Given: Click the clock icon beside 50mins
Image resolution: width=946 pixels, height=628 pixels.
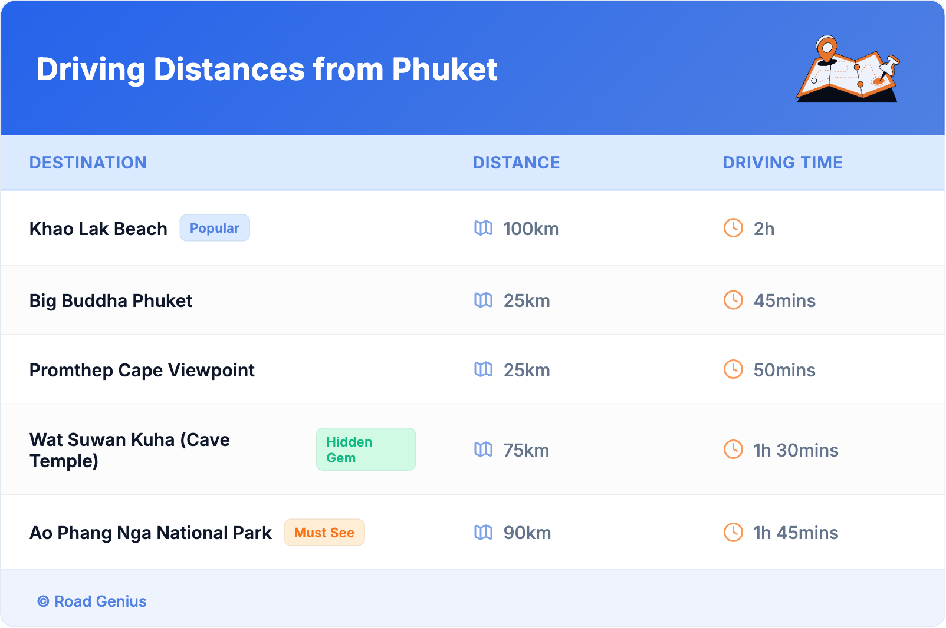Looking at the screenshot, I should pos(733,370).
